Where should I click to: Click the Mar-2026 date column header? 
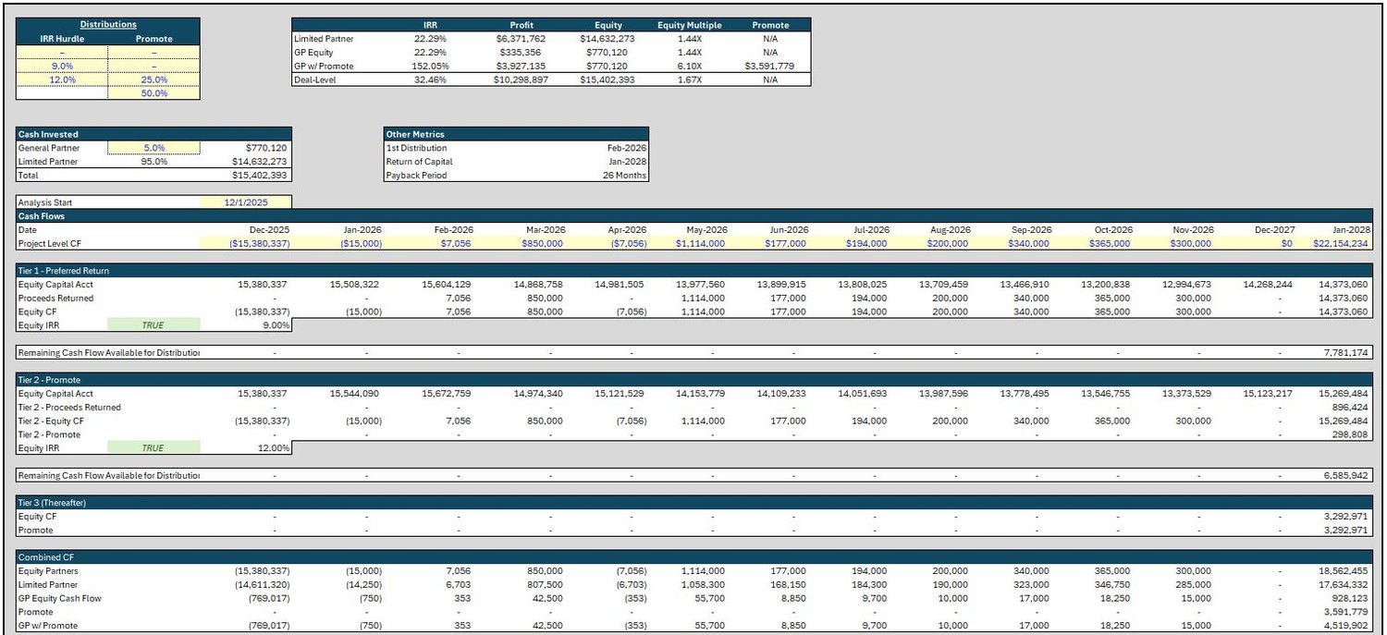pyautogui.click(x=544, y=230)
